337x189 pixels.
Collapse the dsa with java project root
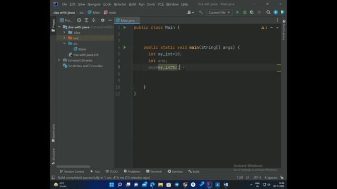60,27
